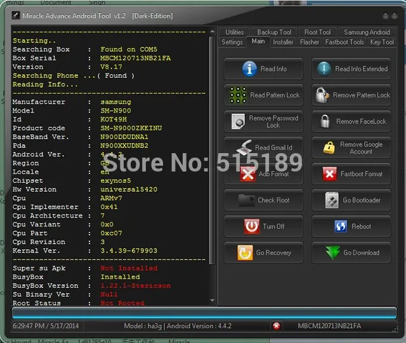This screenshot has width=406, height=343.
Task: Click the Read Info blue 'i' icon
Action: tap(249, 69)
